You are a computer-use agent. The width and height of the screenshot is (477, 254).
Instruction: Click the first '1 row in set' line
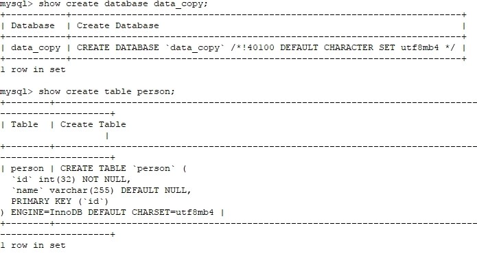pyautogui.click(x=33, y=69)
